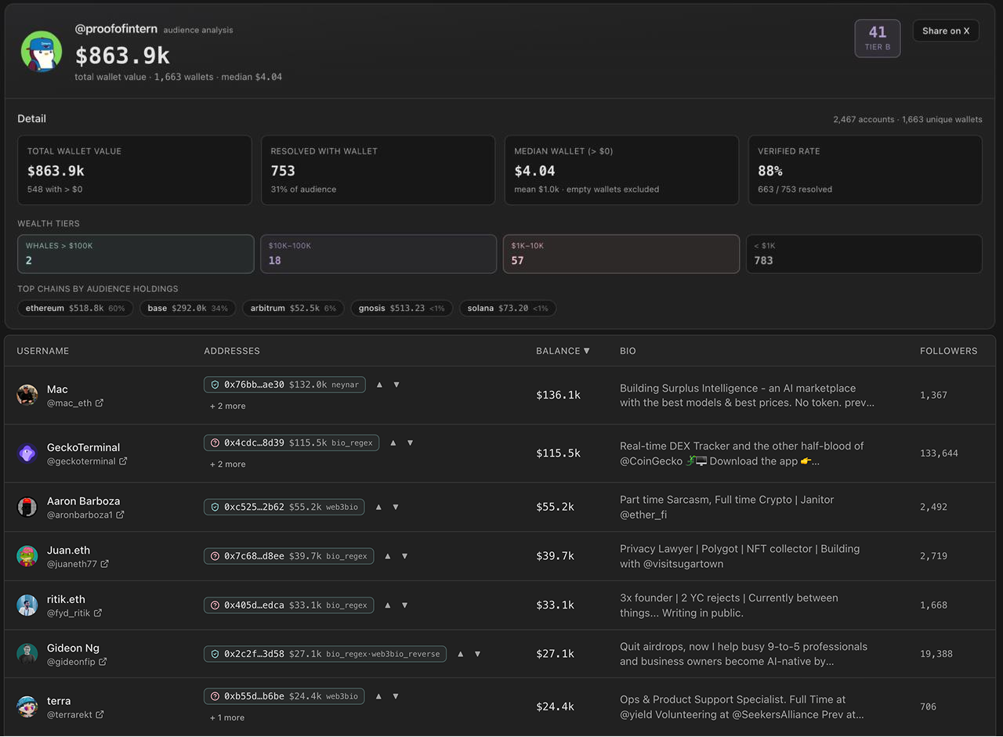Open external link icon beside @juaneth77

[104, 564]
